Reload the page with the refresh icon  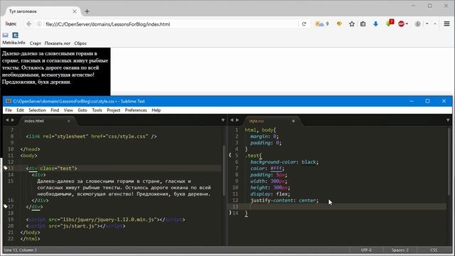pos(304,24)
